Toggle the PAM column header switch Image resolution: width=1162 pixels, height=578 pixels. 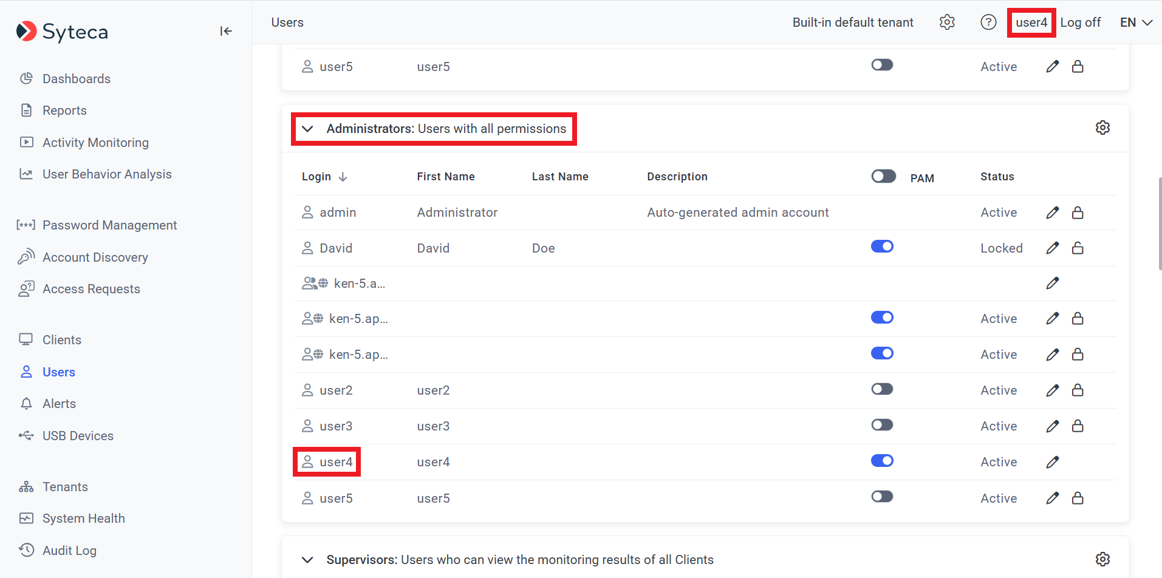pyautogui.click(x=883, y=176)
